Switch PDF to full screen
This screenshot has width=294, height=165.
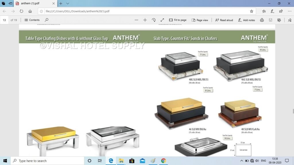(162, 20)
